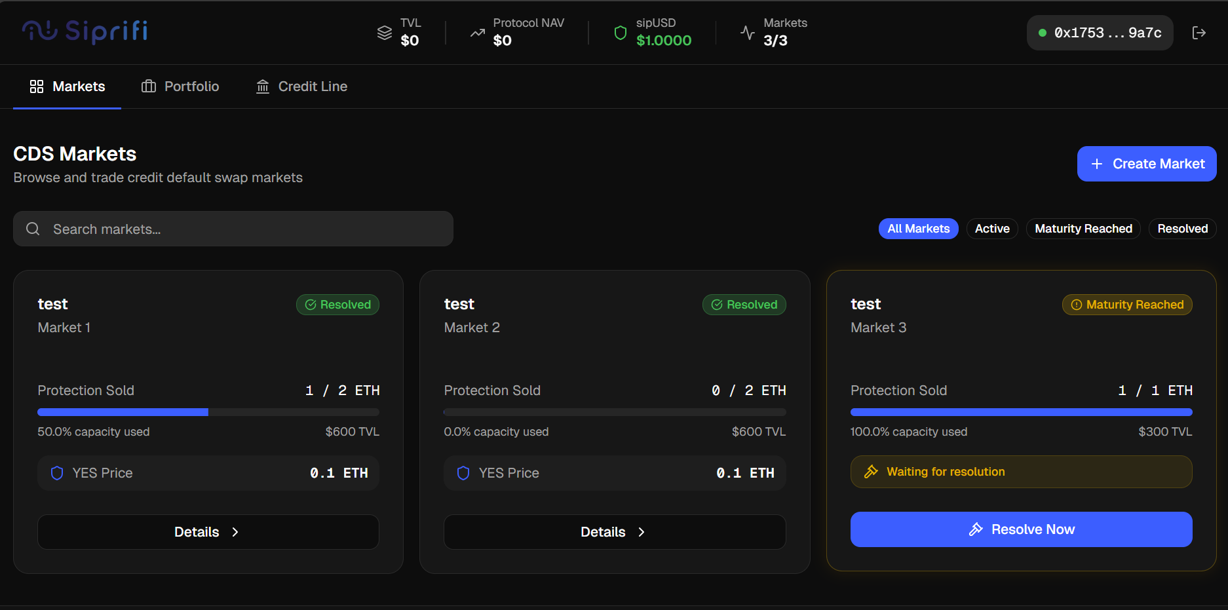Viewport: 1228px width, 610px height.
Task: Switch to the Portfolio tab
Action: [180, 86]
